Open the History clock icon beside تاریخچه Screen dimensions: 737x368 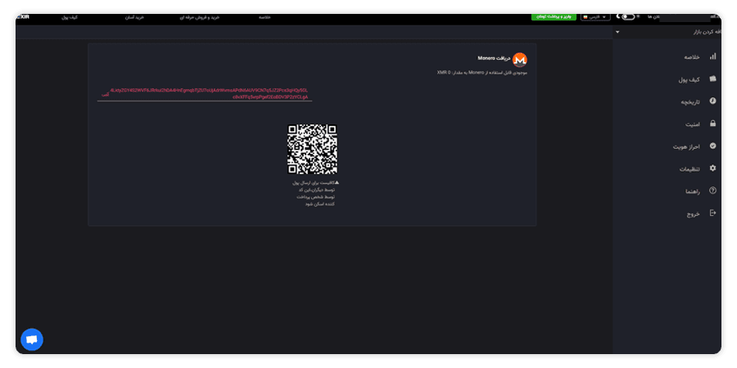712,101
